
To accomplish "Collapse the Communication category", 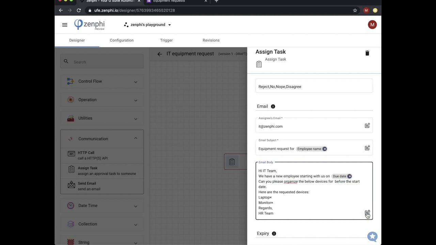I will (102, 138).
